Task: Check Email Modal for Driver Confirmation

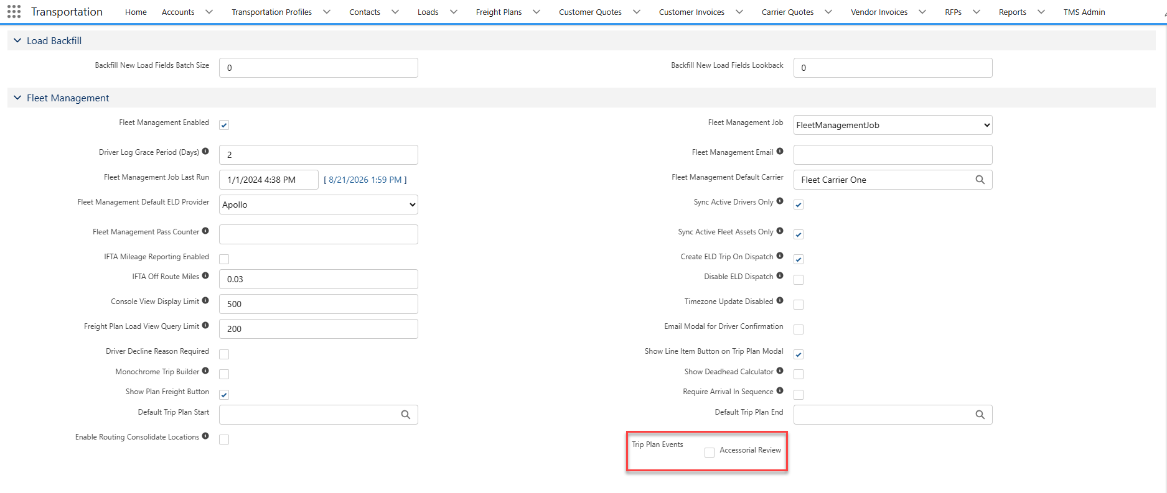Action: 799,329
